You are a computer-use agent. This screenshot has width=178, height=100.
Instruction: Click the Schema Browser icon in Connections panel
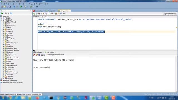coord(11,14)
